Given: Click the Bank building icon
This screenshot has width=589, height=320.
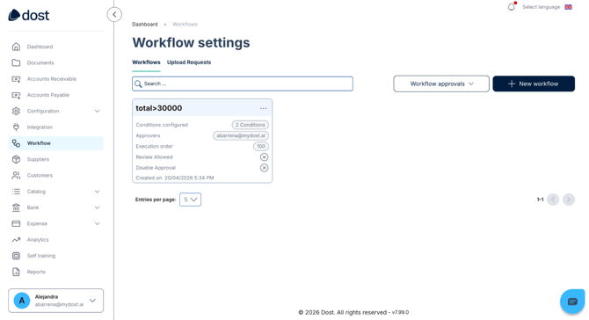Looking at the screenshot, I should click(x=16, y=207).
